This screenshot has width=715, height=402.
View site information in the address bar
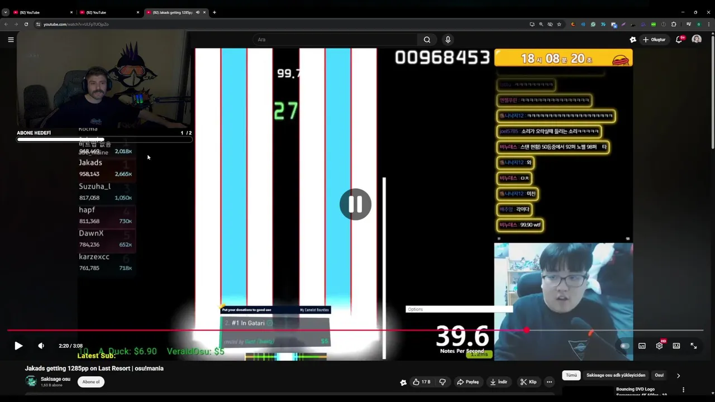pyautogui.click(x=38, y=24)
